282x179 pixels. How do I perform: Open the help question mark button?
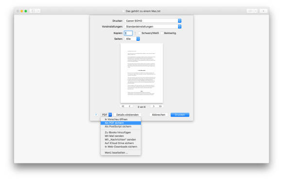(96, 115)
